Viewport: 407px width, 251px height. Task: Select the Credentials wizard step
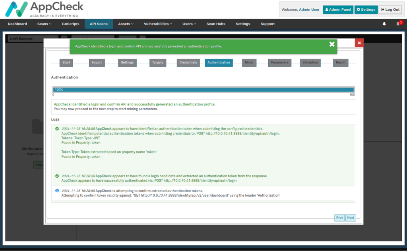[x=188, y=63]
